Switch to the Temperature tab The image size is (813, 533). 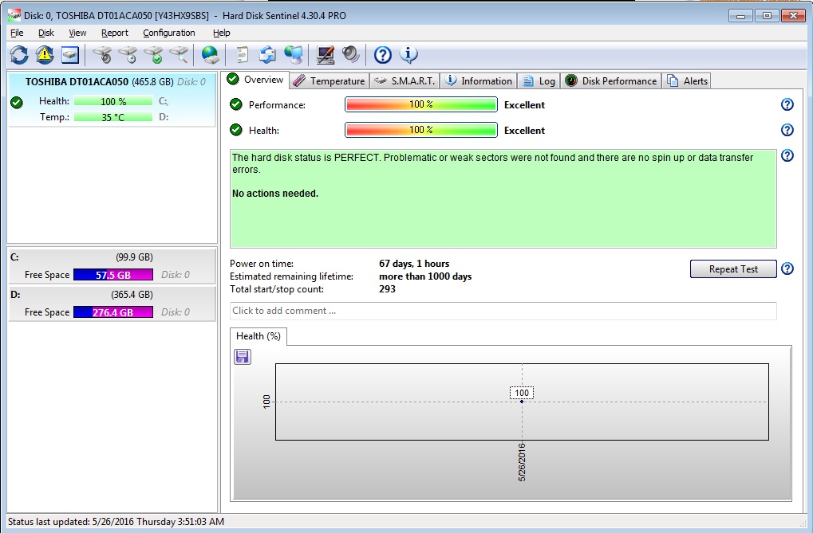pyautogui.click(x=329, y=80)
